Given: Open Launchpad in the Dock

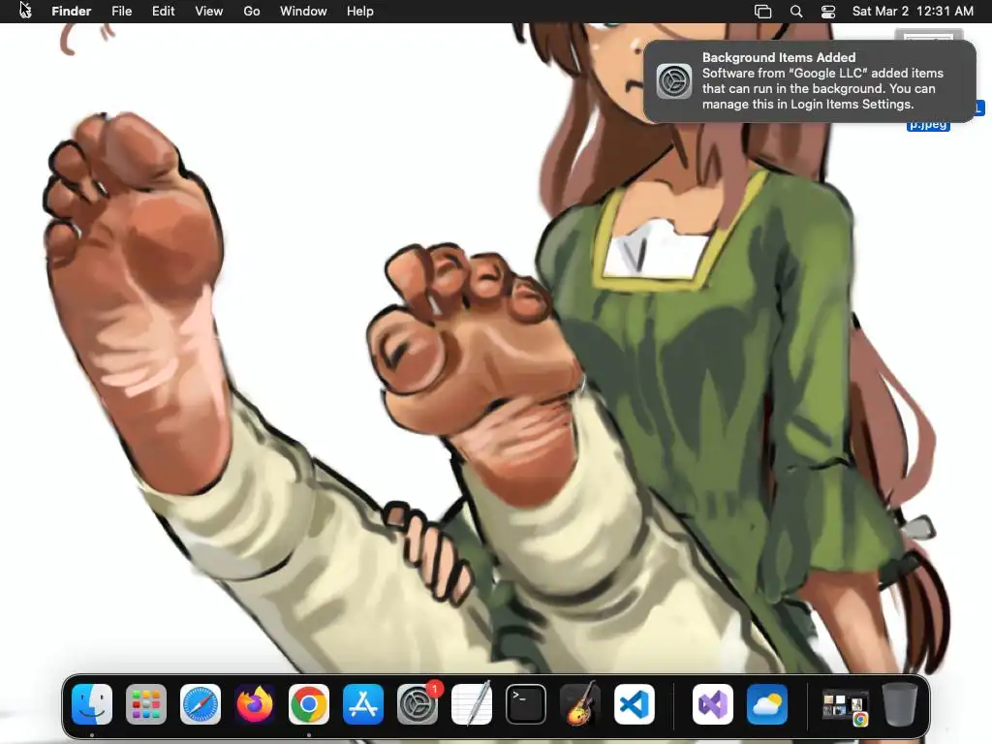Looking at the screenshot, I should coord(146,704).
